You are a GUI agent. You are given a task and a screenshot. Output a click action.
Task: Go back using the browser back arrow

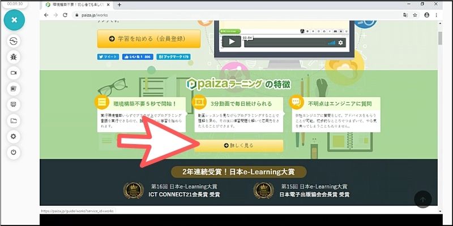[46, 15]
